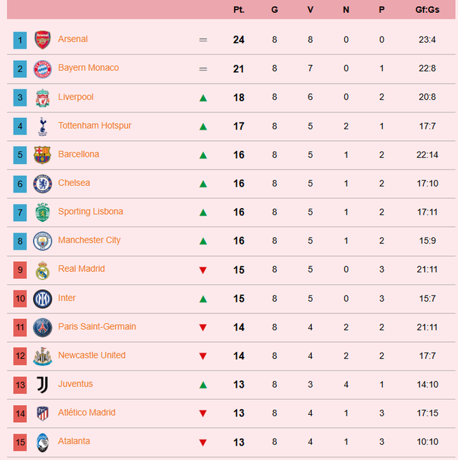Open the Paris Saint-Germain team link

(x=97, y=327)
